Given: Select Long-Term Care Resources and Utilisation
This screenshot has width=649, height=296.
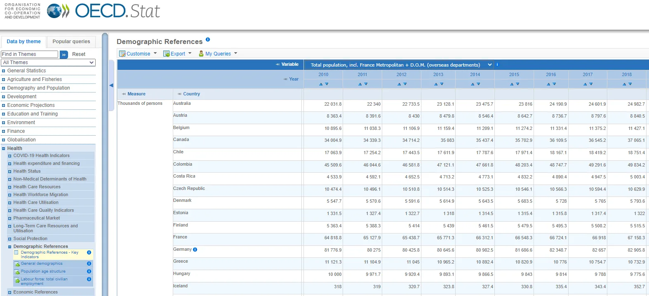Looking at the screenshot, I should [x=45, y=229].
